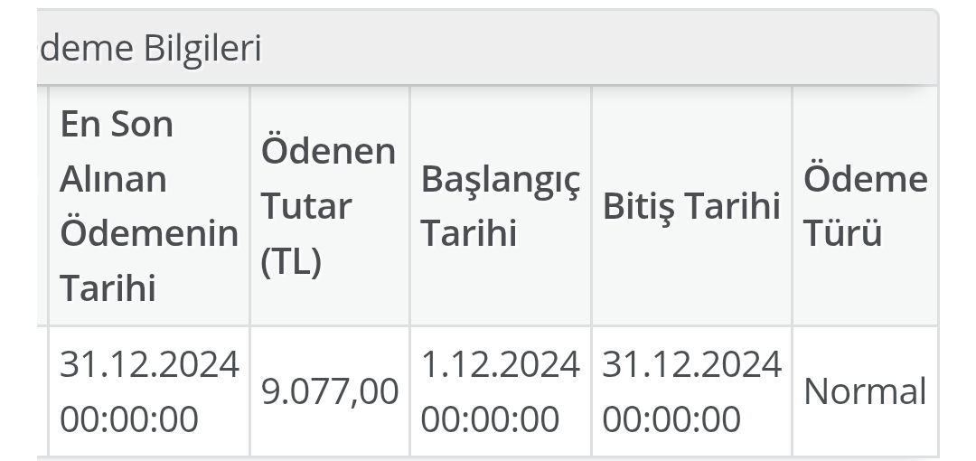Select the Normal payment type value
This screenshot has width=976, height=461.
(865, 391)
